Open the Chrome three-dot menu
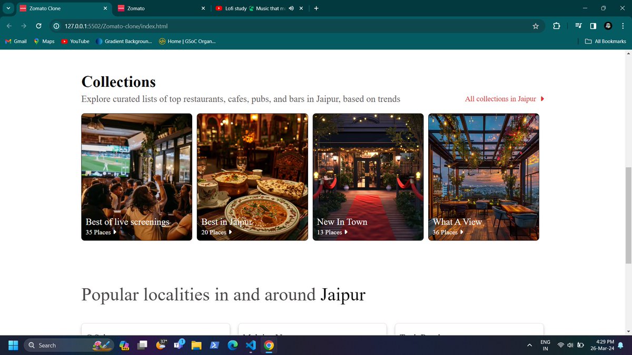The height and width of the screenshot is (355, 632). pyautogui.click(x=623, y=26)
